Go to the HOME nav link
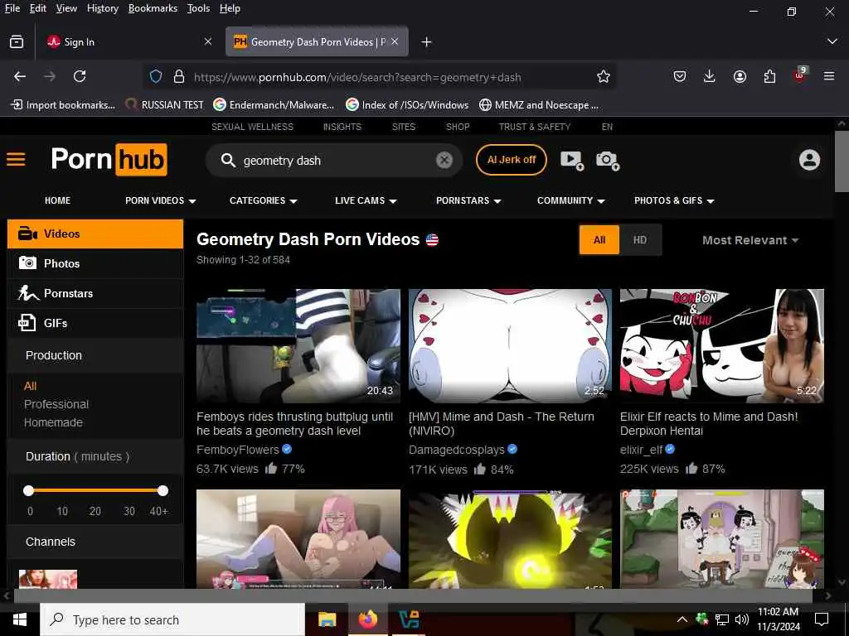The width and height of the screenshot is (849, 636). click(57, 200)
